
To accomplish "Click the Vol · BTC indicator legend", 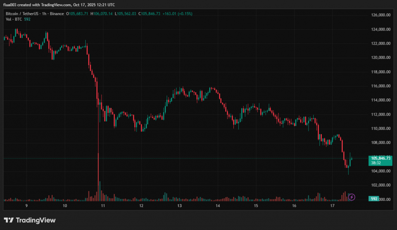I will [14, 19].
